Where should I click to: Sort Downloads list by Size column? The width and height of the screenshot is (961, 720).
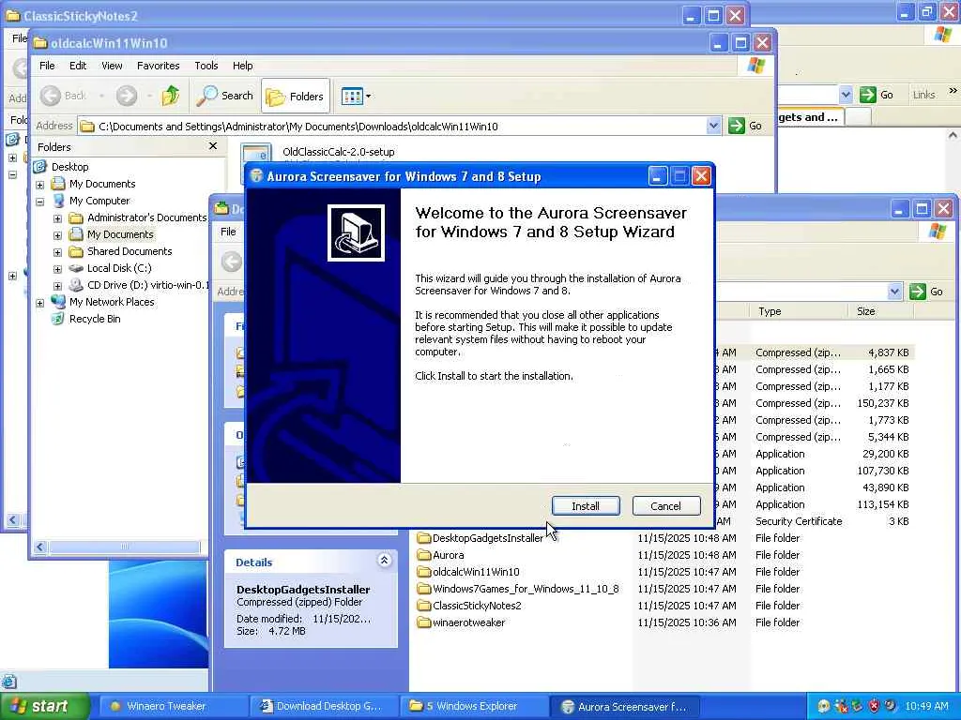tap(880, 311)
